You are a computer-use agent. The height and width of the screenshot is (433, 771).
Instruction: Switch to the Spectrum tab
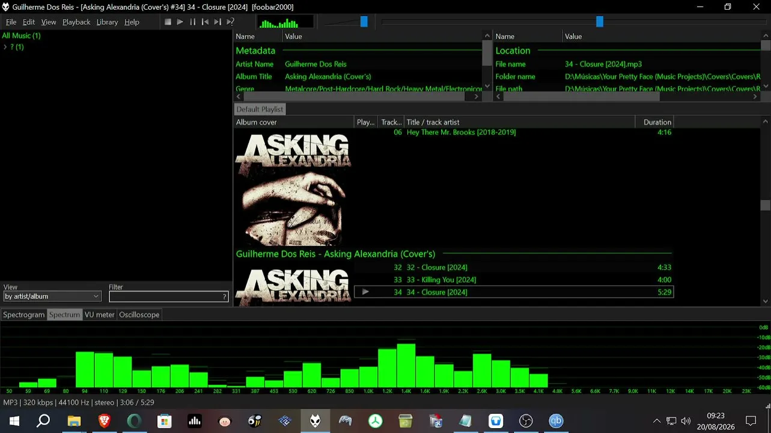point(64,315)
